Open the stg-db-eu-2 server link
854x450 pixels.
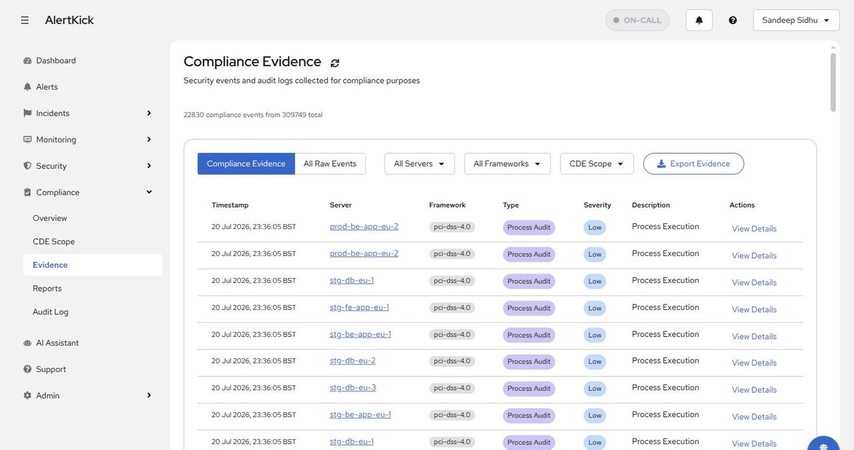(x=353, y=361)
